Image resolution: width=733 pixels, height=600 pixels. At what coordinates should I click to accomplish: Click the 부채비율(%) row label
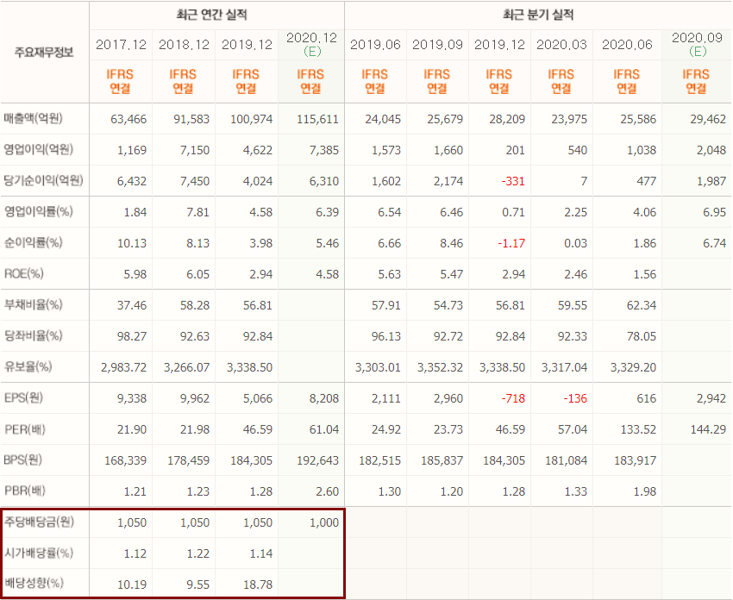[x=33, y=304]
